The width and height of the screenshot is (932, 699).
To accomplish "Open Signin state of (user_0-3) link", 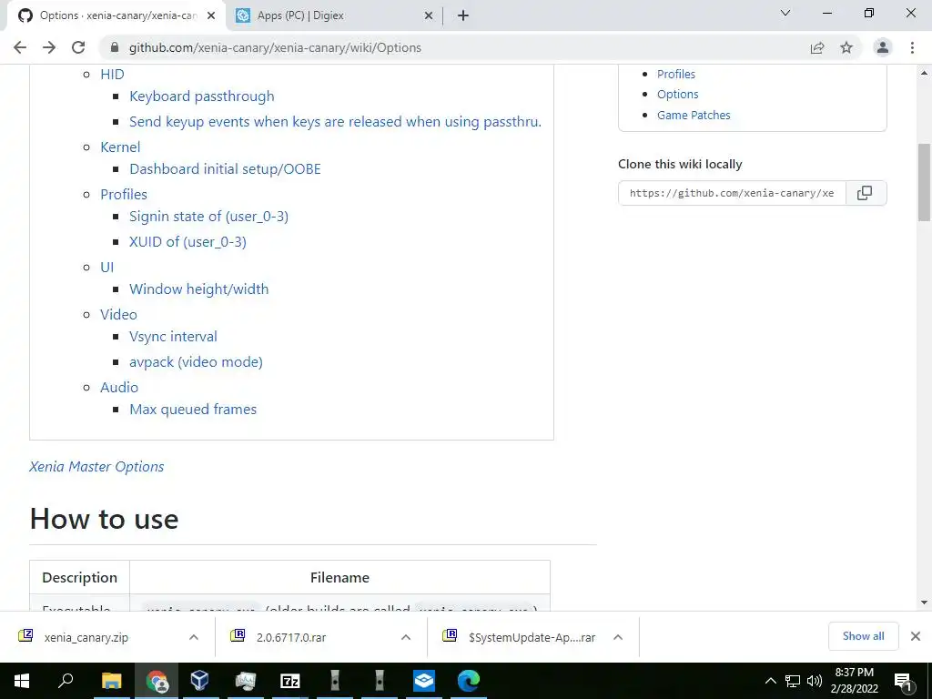I will 208,217.
